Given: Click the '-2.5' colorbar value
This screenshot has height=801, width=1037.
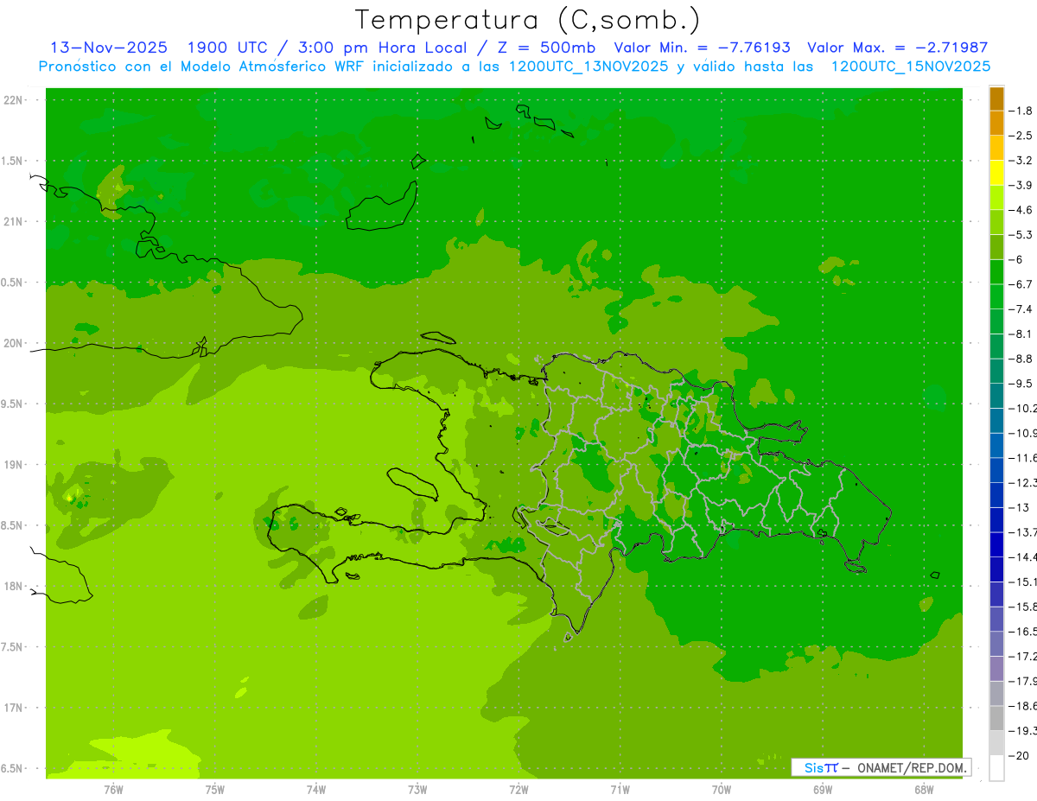Looking at the screenshot, I should click(1021, 136).
